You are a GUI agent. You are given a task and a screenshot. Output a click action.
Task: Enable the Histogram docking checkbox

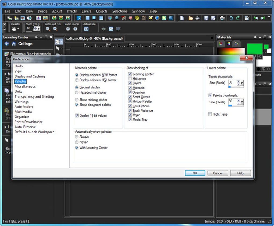click(x=130, y=79)
